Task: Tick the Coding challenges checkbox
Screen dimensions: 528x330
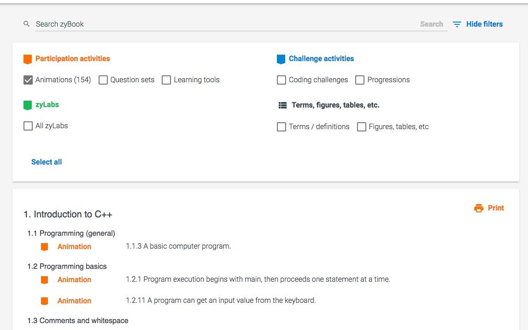Action: coord(282,80)
